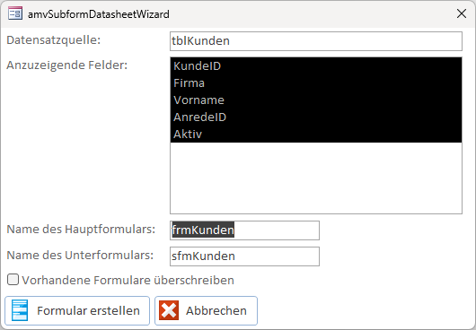Click the Formular erstellen button

[x=77, y=310]
